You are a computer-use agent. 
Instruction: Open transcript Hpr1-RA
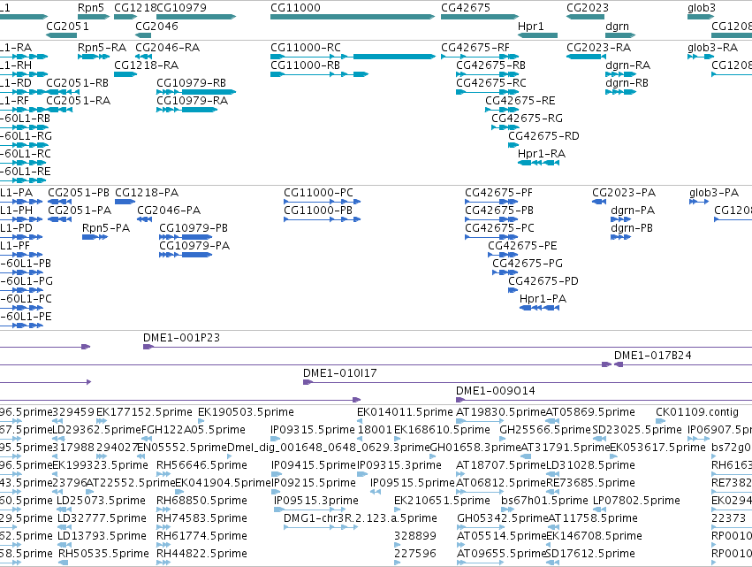tap(542, 154)
